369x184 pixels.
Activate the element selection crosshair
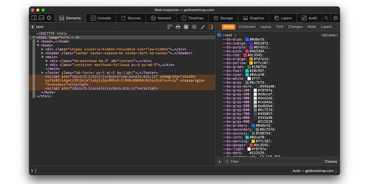point(49,18)
